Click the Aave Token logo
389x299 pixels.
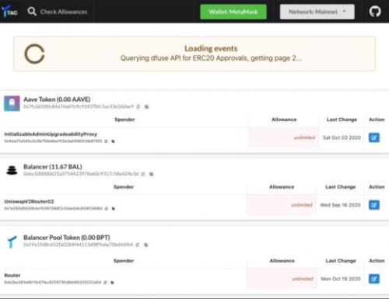click(x=12, y=103)
